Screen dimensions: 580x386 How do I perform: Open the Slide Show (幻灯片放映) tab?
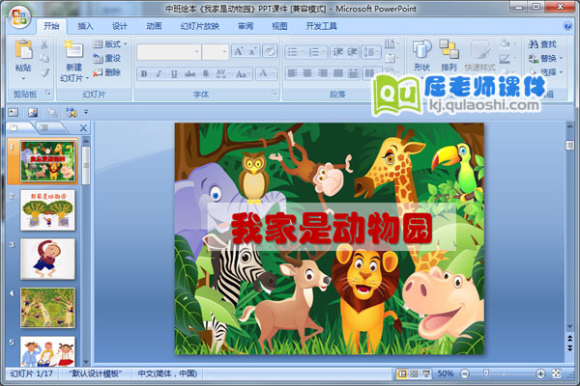[x=200, y=26]
